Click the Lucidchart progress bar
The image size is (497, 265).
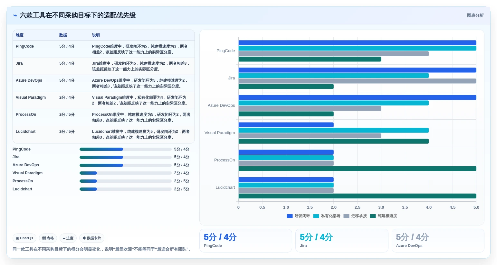tap(125, 189)
